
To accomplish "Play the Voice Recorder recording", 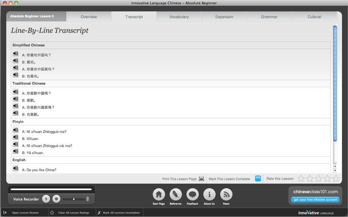I will (x=46, y=199).
